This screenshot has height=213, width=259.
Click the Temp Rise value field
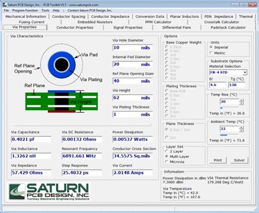(x=229, y=102)
